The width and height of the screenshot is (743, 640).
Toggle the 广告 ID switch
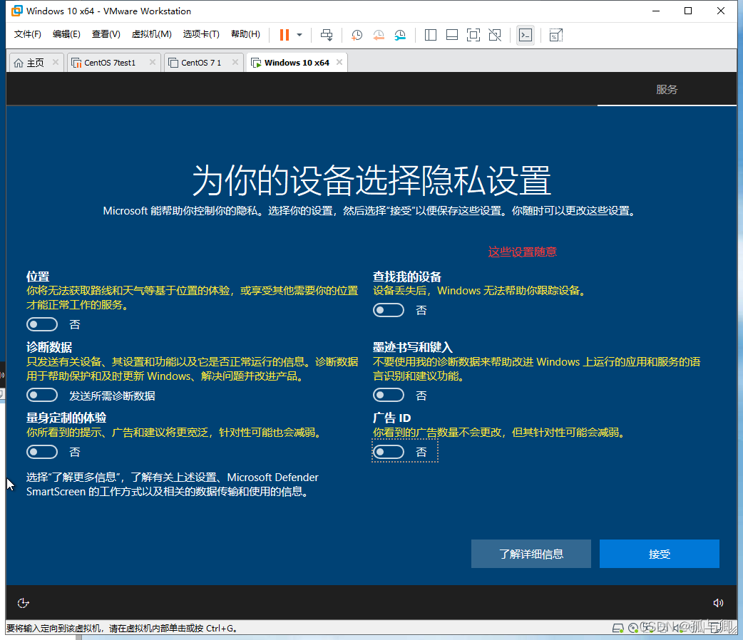389,452
